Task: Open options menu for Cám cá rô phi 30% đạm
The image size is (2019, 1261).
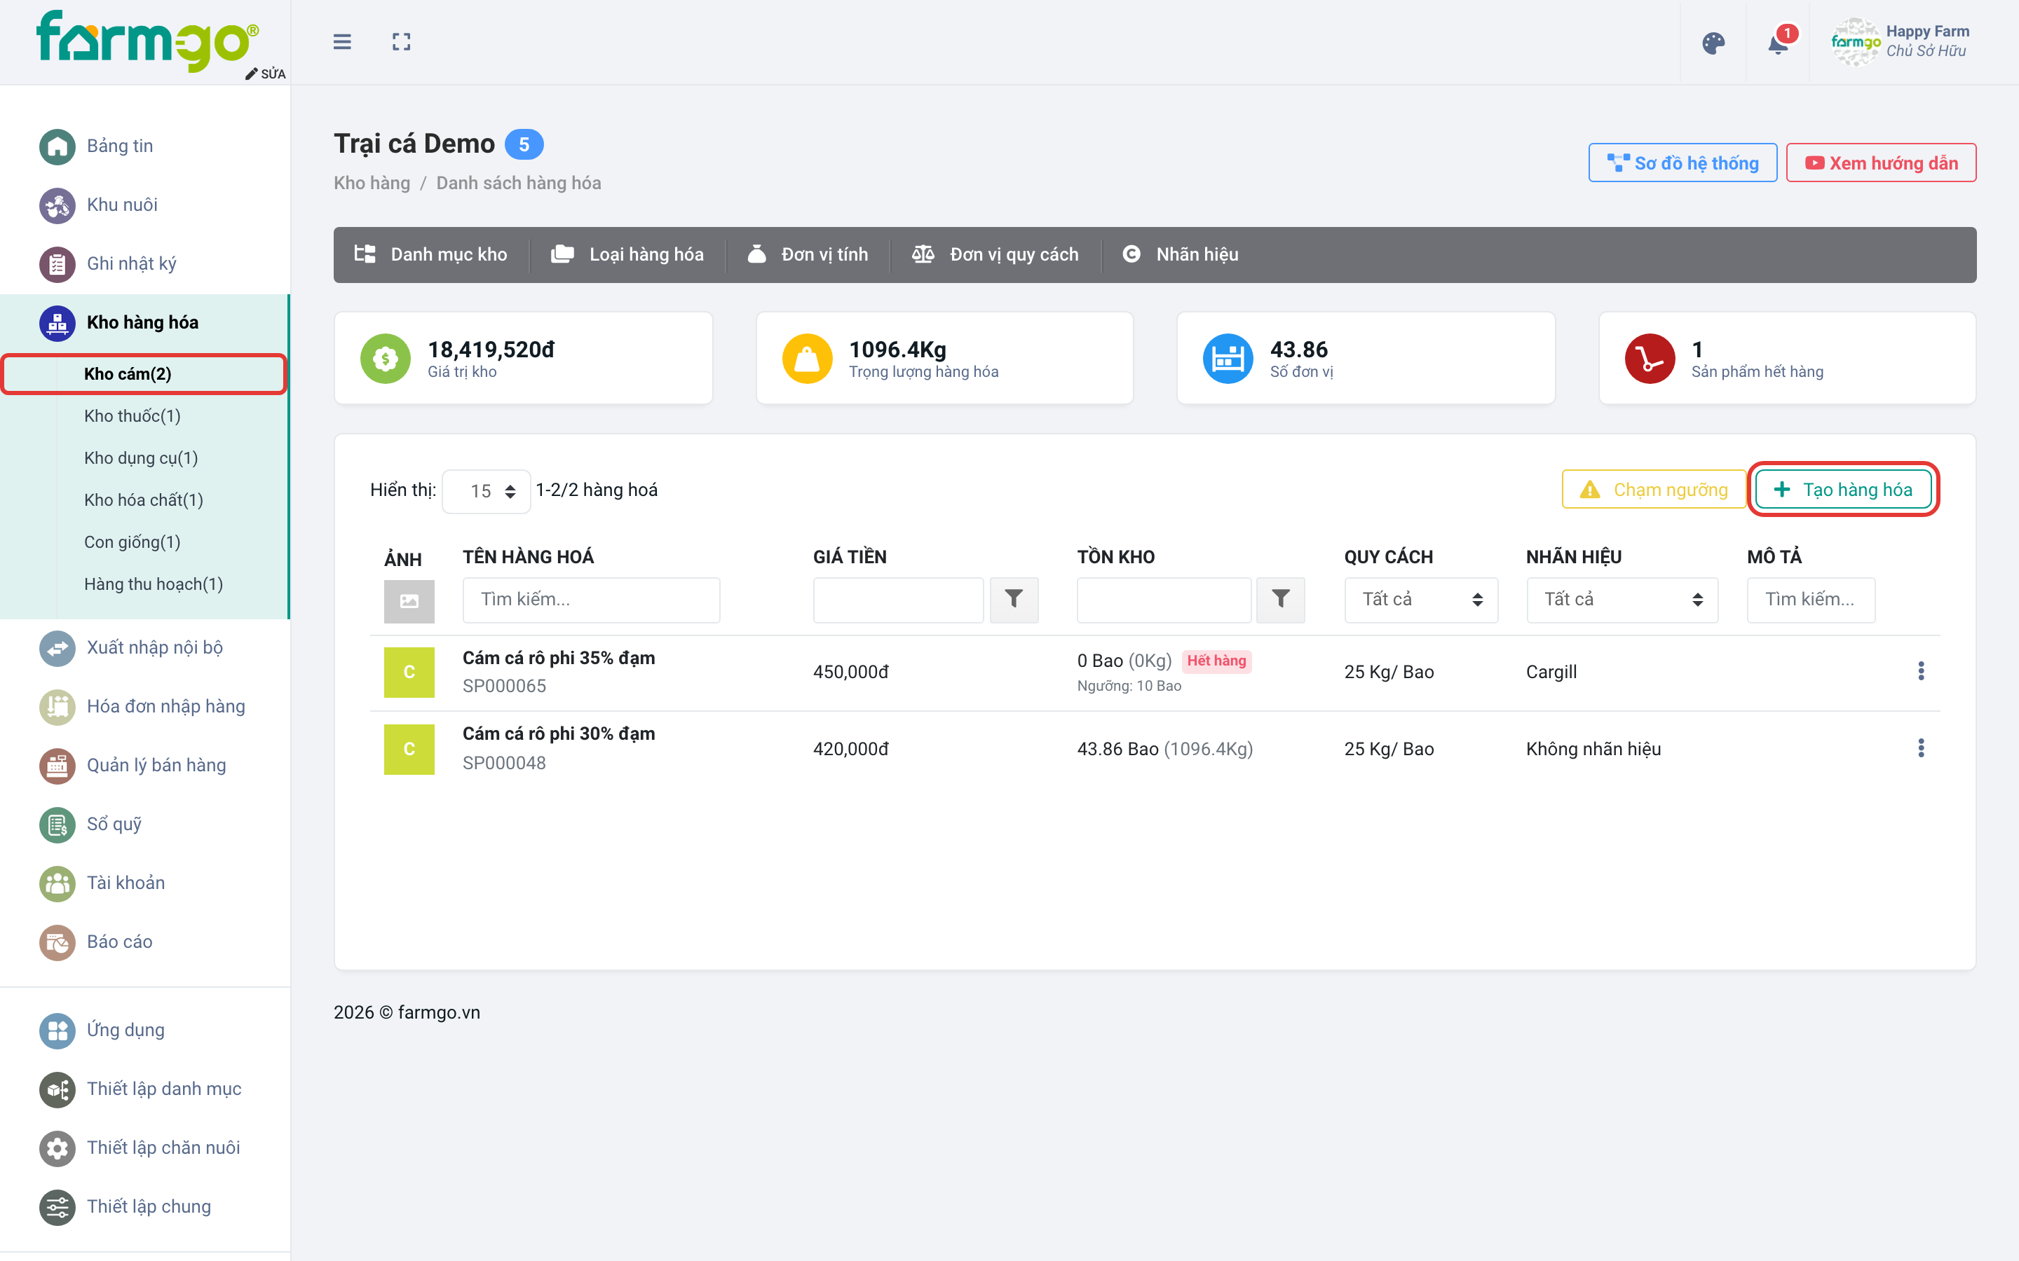Action: (x=1921, y=748)
